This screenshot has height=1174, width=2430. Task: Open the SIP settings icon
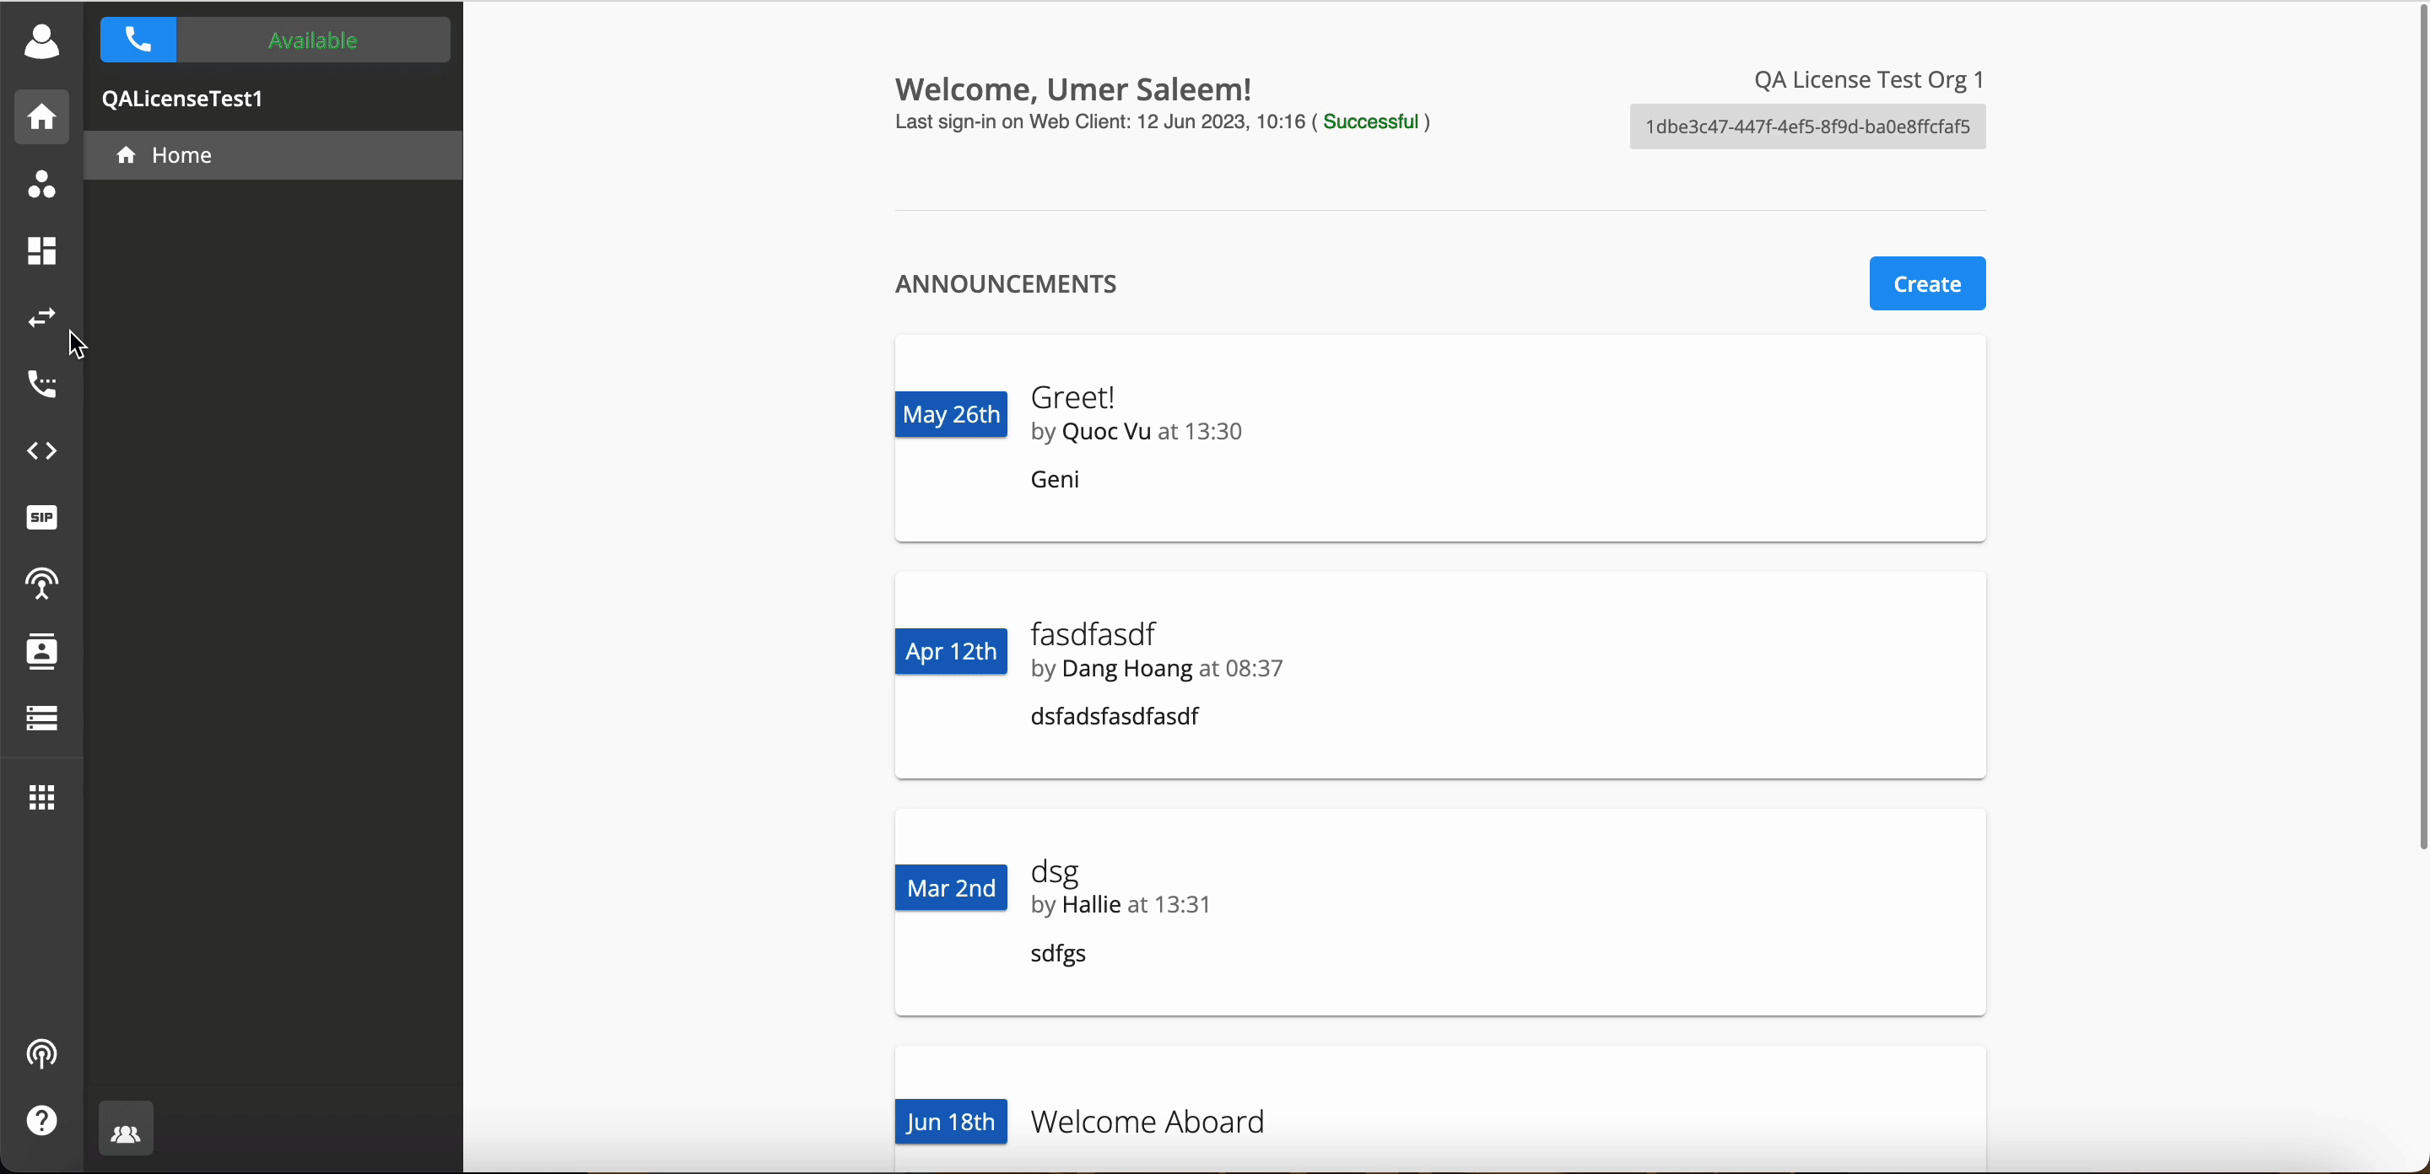click(x=41, y=518)
